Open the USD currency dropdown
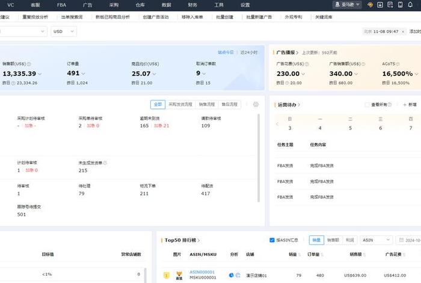The image size is (421, 283). pos(64,31)
